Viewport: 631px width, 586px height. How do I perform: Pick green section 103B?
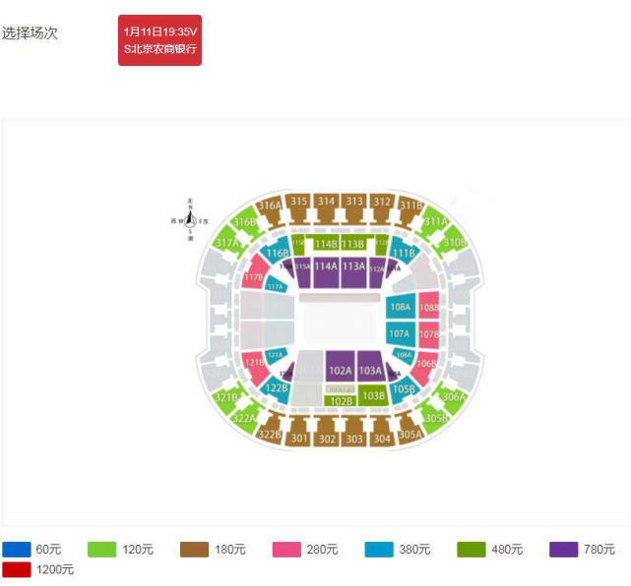[373, 396]
